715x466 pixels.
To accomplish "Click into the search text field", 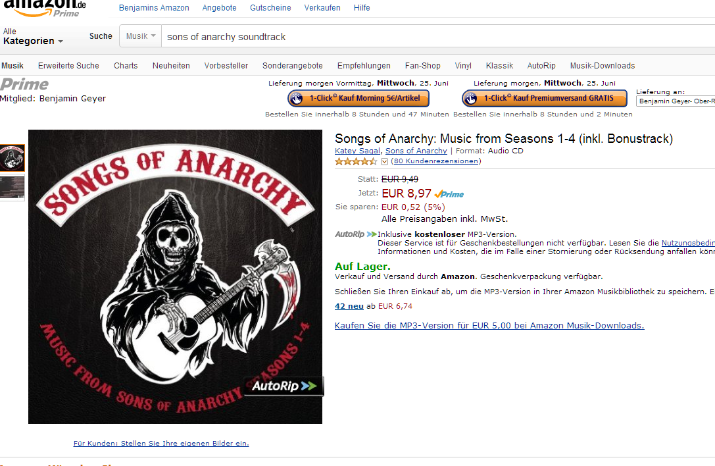I will point(434,37).
